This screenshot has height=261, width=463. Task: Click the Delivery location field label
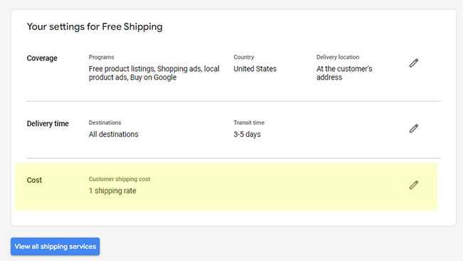(338, 57)
